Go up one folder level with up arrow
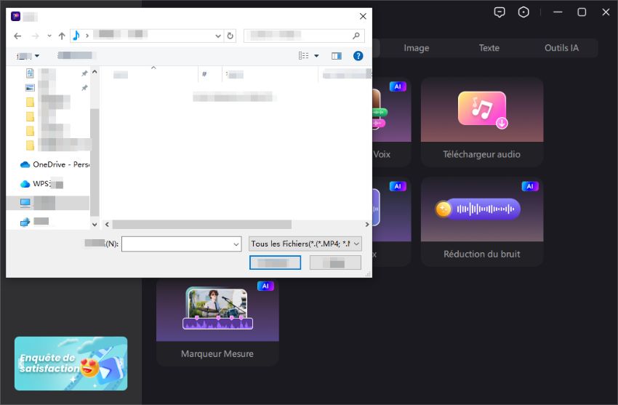This screenshot has width=618, height=405. click(62, 36)
